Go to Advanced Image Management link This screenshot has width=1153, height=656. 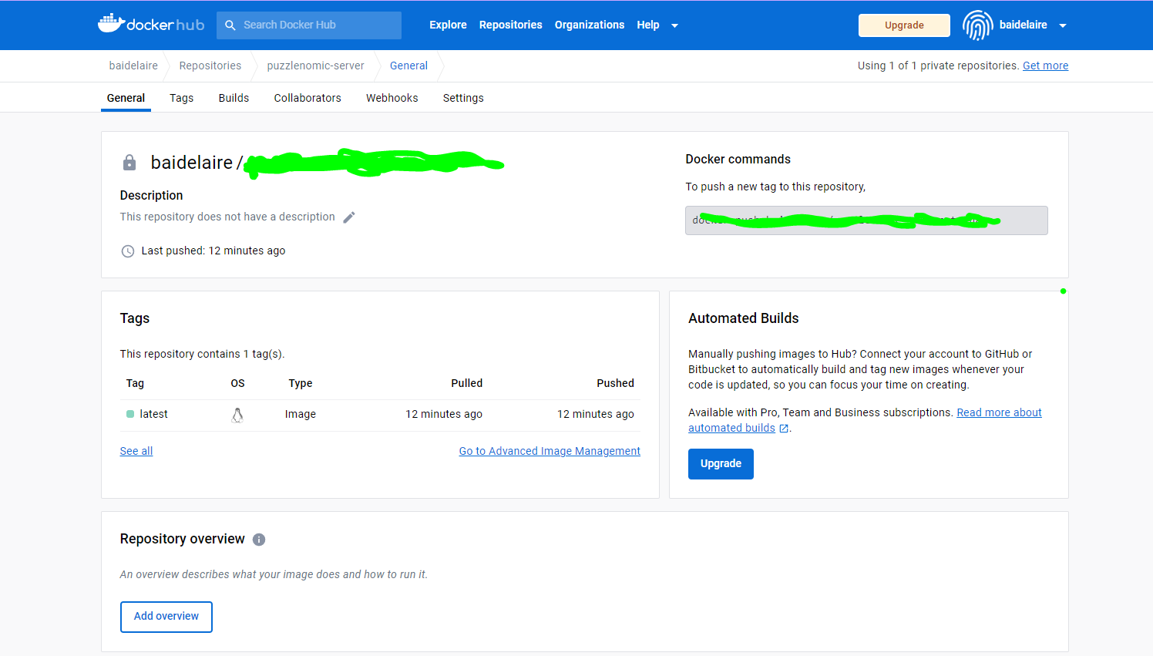(x=550, y=452)
